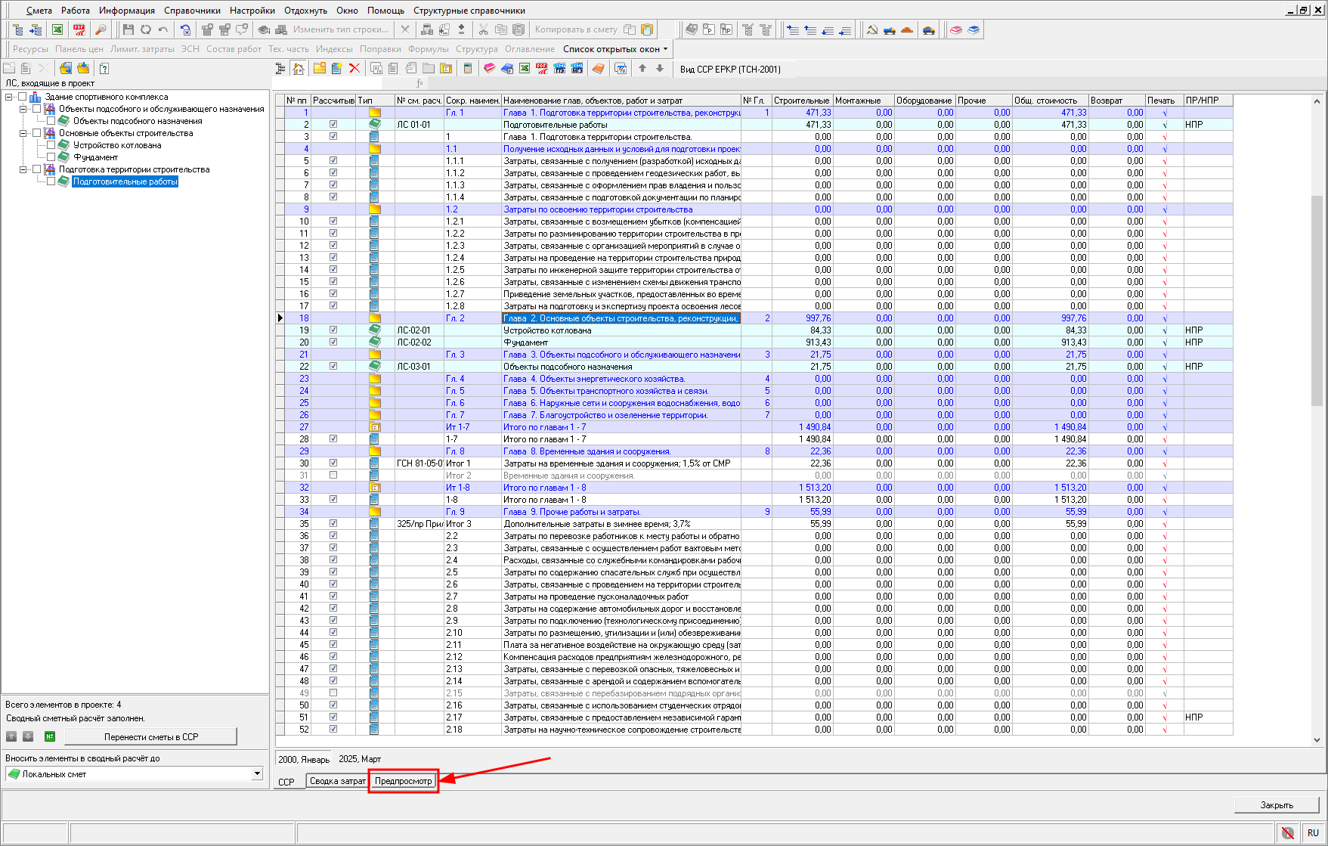Collapse the Основные объекты строительства node
This screenshot has width=1328, height=846.
(x=23, y=133)
